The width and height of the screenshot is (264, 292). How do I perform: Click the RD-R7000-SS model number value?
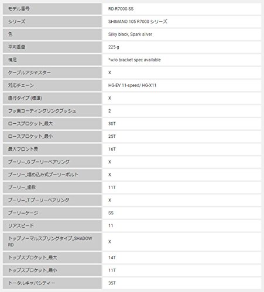click(121, 9)
